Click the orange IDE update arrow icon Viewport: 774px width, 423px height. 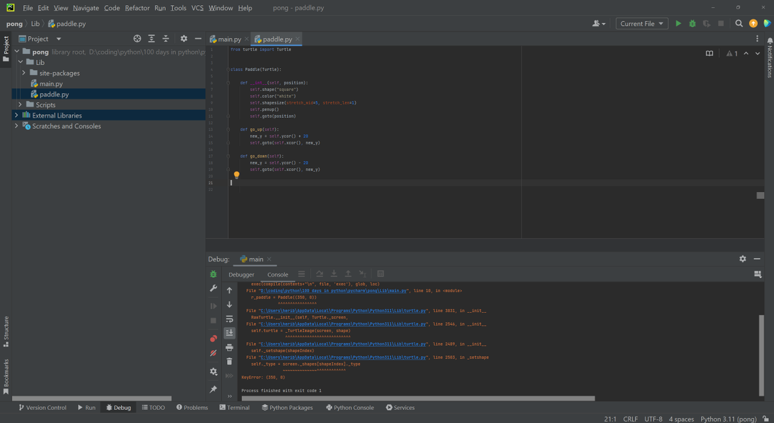coord(753,24)
